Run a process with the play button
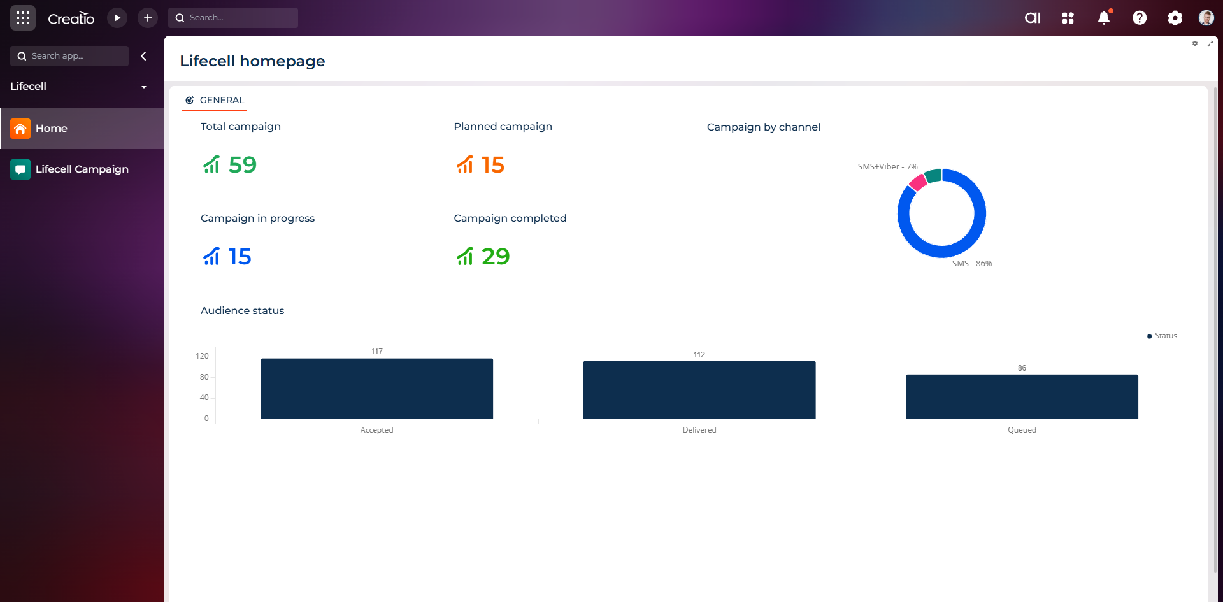Image resolution: width=1223 pixels, height=602 pixels. 117,18
